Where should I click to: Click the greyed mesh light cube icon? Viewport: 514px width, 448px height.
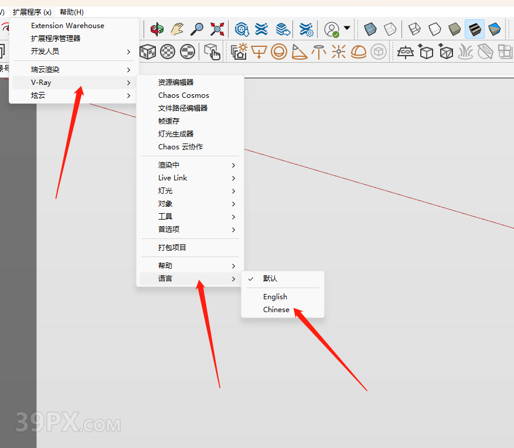379,52
